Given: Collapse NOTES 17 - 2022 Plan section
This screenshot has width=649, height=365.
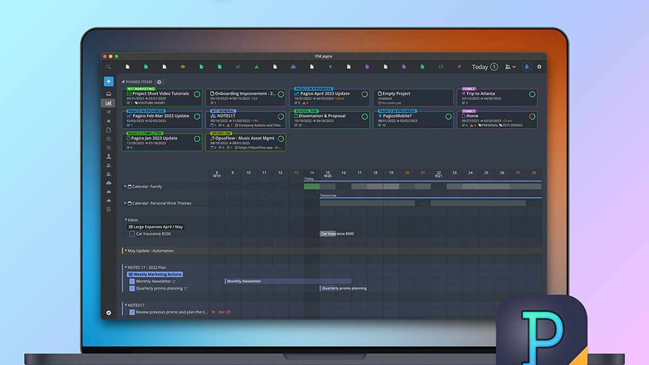Looking at the screenshot, I should click(x=125, y=267).
